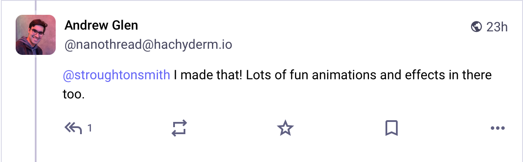
Task: Open the three-dot more options menu
Action: [x=497, y=128]
